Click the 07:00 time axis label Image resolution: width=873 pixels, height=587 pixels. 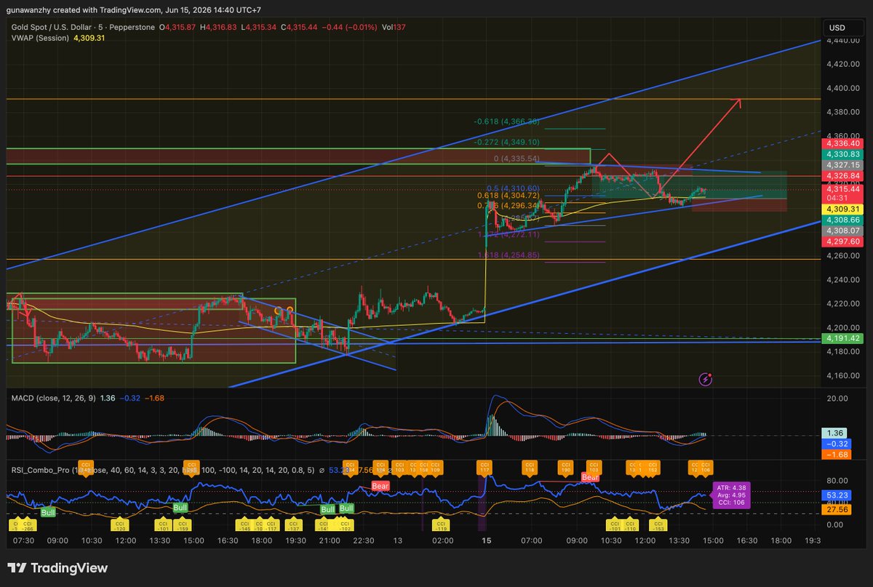tap(531, 540)
